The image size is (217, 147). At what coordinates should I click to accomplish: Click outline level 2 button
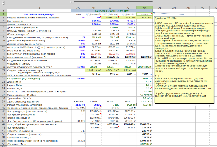click(x=4, y=4)
